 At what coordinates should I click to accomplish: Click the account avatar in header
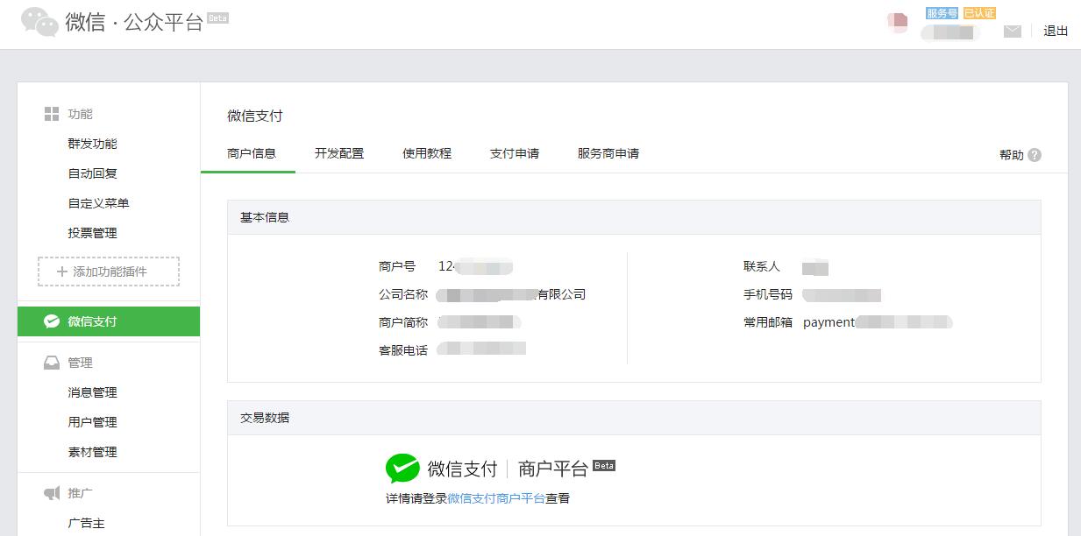pyautogui.click(x=897, y=23)
